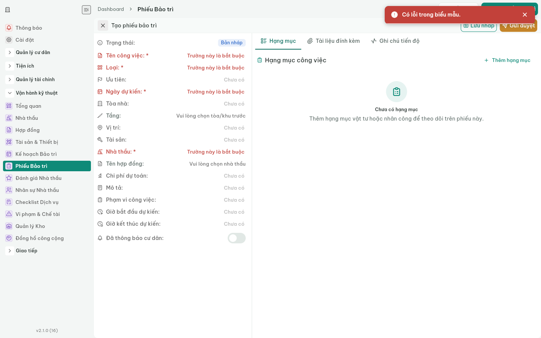This screenshot has height=338, width=541.
Task: Open Tài sản & Thiết bị icon
Action: pyautogui.click(x=9, y=142)
